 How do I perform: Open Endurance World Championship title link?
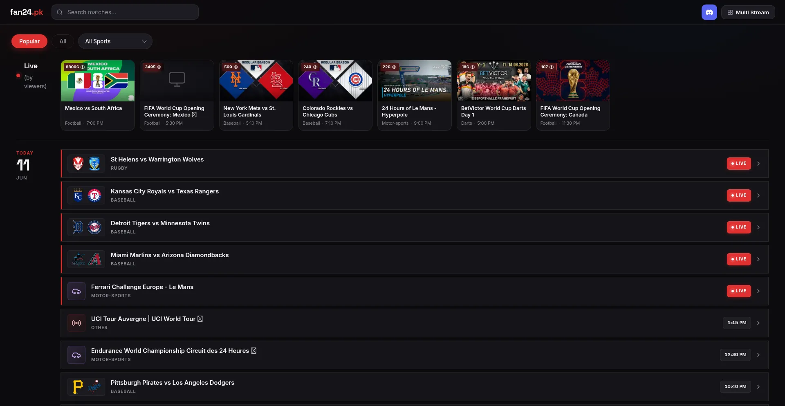pos(174,351)
